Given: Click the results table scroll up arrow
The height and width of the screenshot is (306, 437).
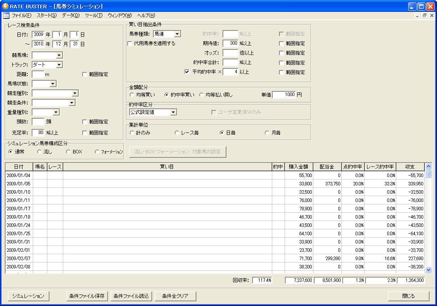Looking at the screenshot, I should (x=428, y=166).
